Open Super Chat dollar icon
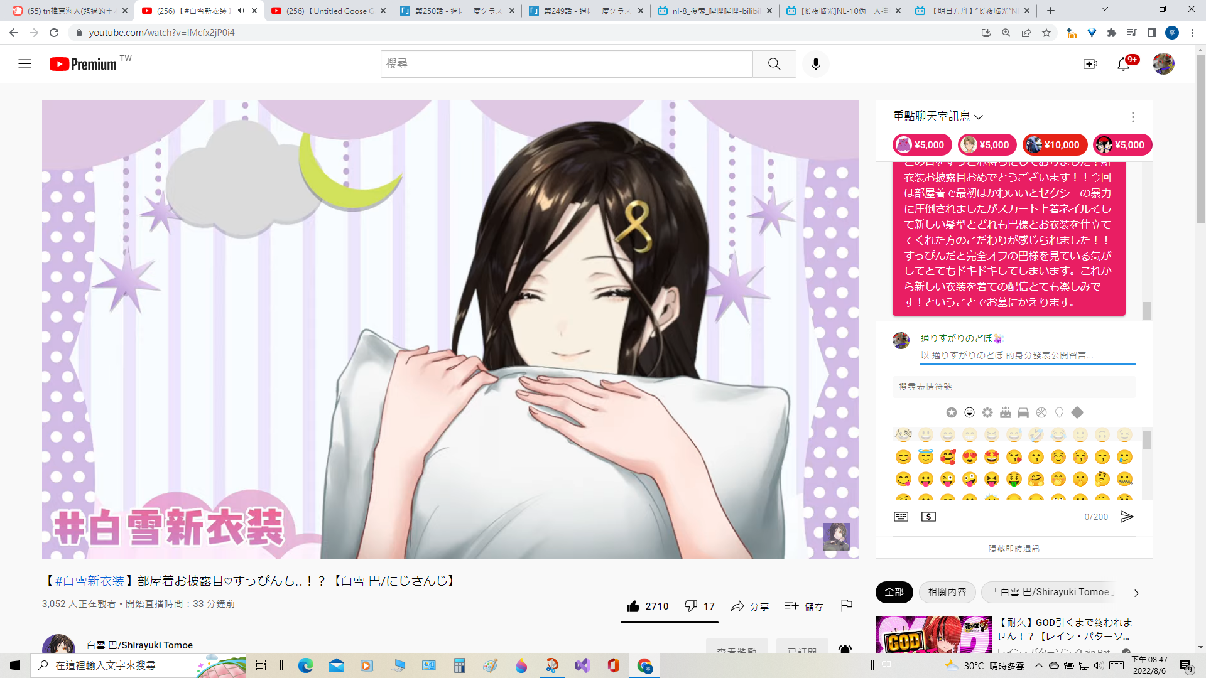 [928, 517]
